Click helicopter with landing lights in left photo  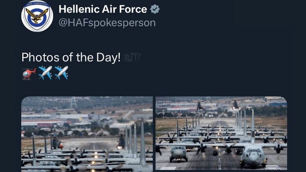tap(121, 143)
